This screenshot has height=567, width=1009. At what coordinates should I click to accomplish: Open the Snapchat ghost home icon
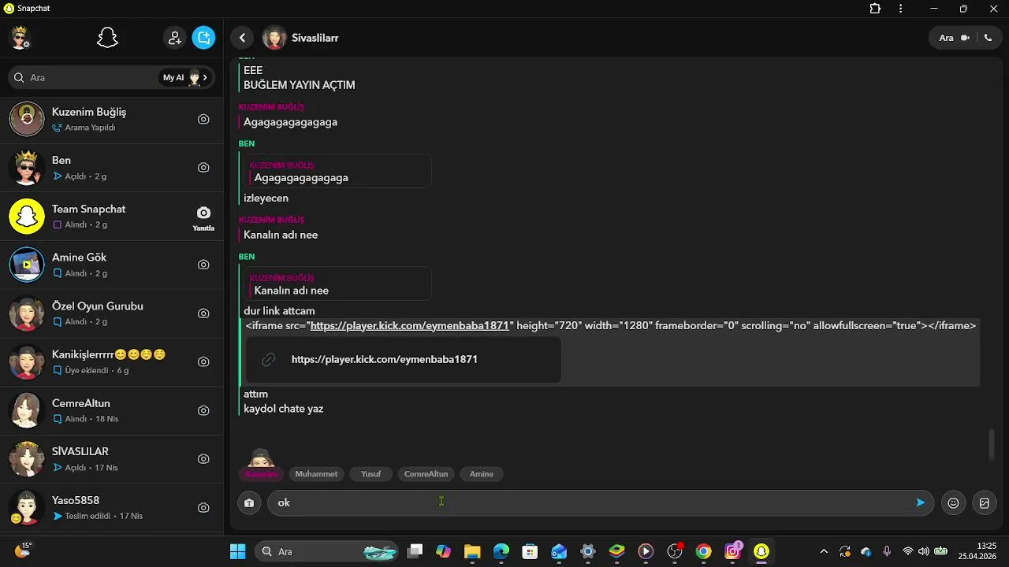tap(107, 38)
